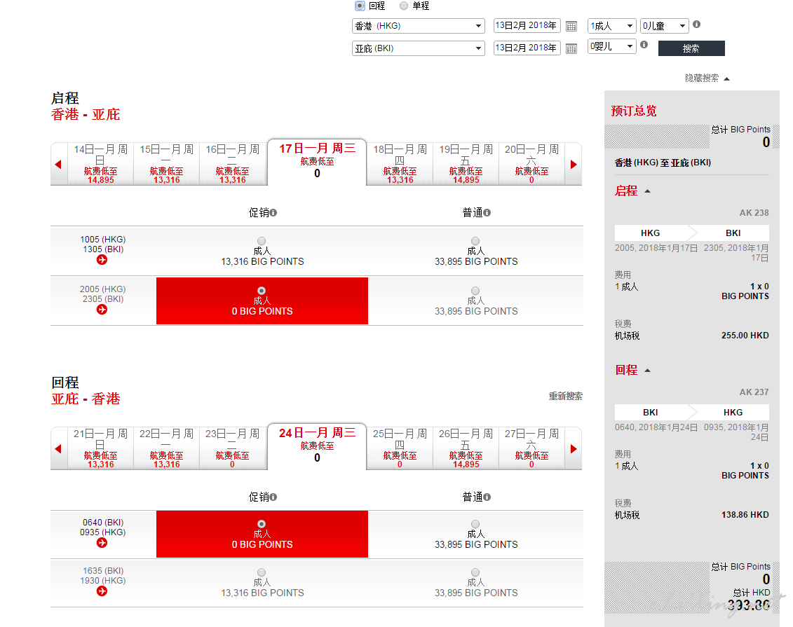Click flight details icon for 1005 HKG flight
This screenshot has height=627, width=793.
[102, 260]
